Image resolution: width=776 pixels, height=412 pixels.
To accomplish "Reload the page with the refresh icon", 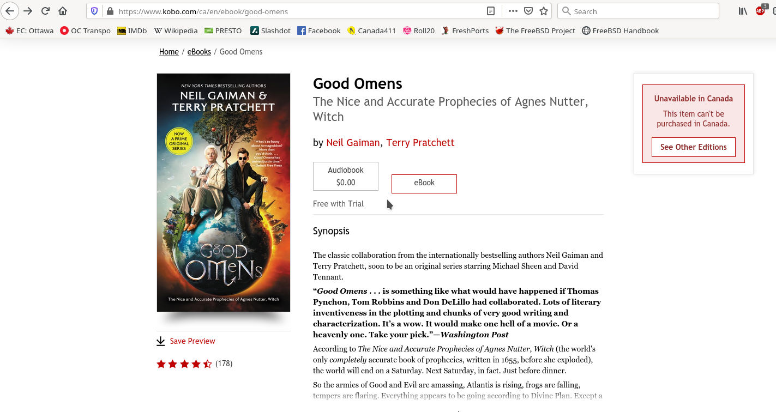I will 45,11.
